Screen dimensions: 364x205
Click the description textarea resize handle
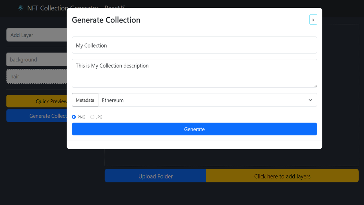click(315, 86)
